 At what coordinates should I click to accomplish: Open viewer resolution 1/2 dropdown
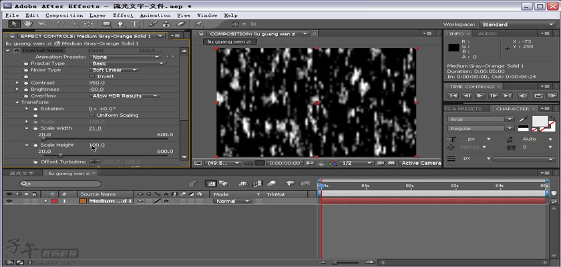[356, 163]
